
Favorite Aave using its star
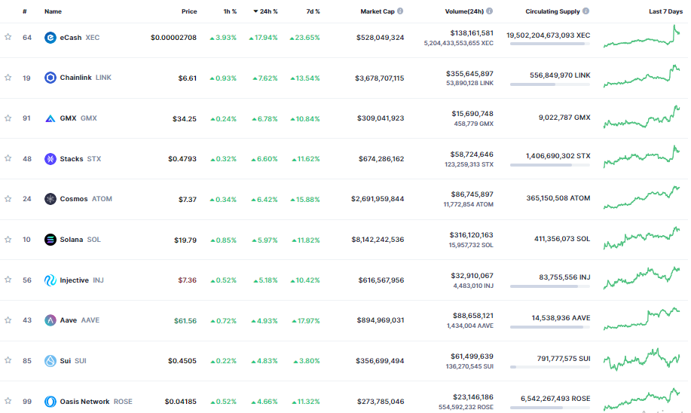(8, 320)
